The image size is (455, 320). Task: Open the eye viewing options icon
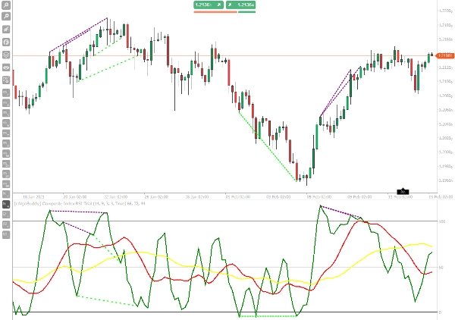(6, 67)
